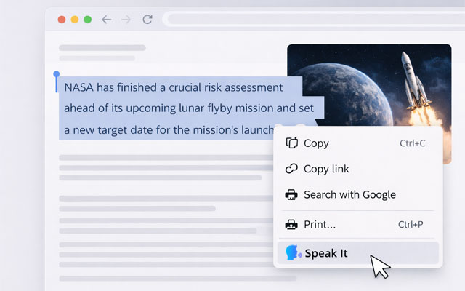Click the browser forward arrow

[126, 20]
